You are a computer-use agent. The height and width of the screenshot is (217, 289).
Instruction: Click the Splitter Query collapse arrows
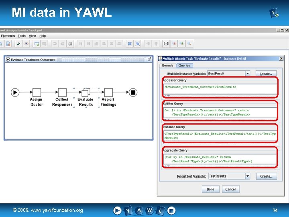tap(167, 119)
